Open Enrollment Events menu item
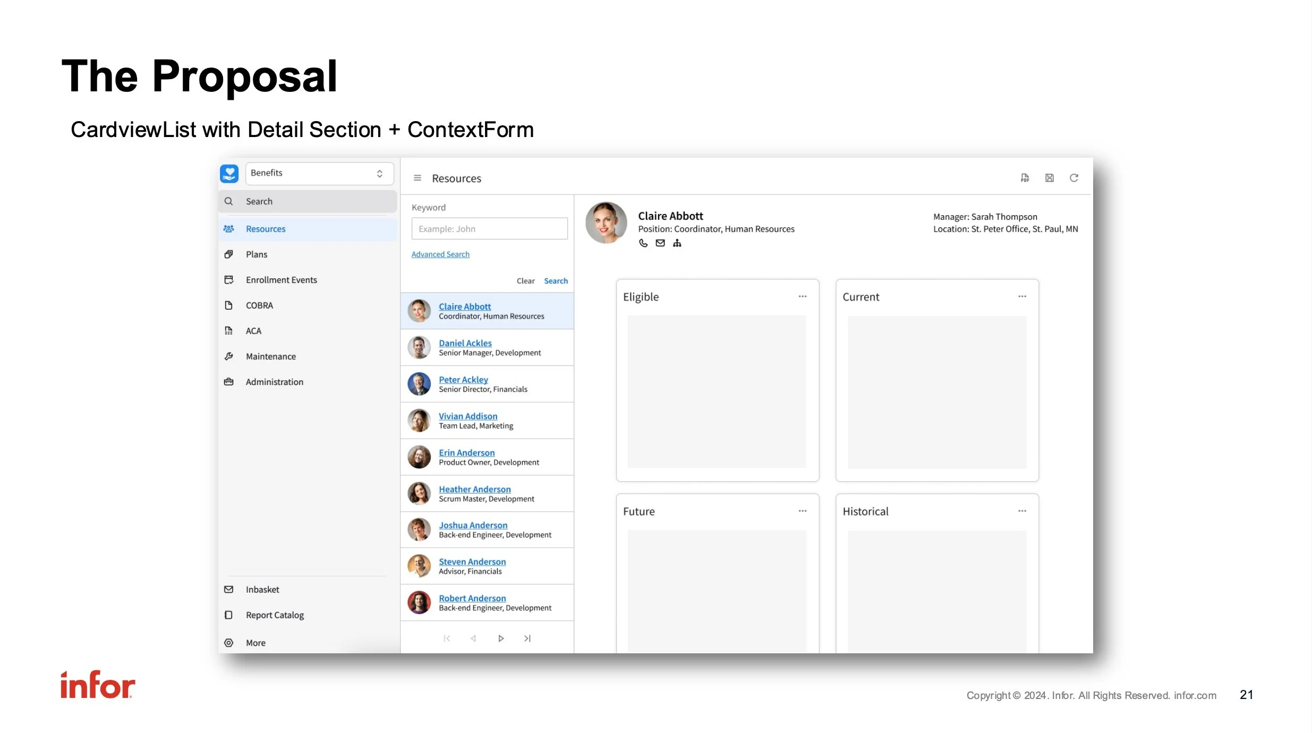This screenshot has height=733, width=1312. (x=281, y=280)
